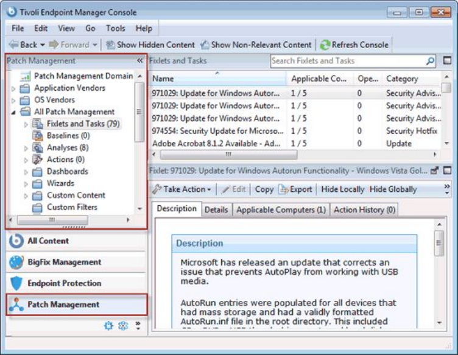The height and width of the screenshot is (355, 458).
Task: Click the Custom Filters folder icon
Action: pyautogui.click(x=37, y=208)
